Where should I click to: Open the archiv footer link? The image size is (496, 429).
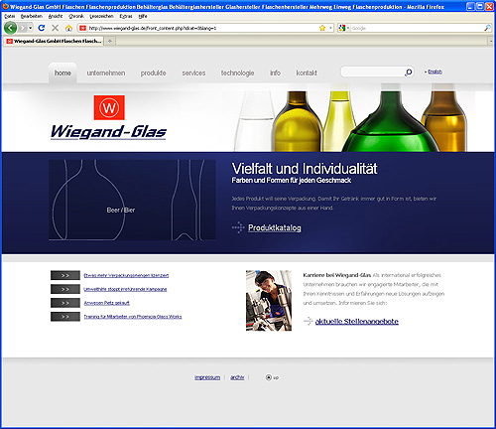(x=237, y=377)
